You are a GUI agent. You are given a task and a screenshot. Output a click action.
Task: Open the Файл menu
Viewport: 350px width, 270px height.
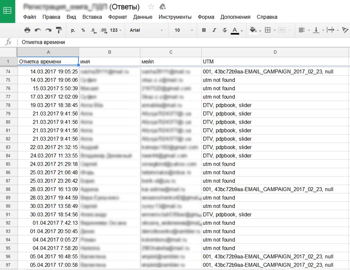coord(30,17)
